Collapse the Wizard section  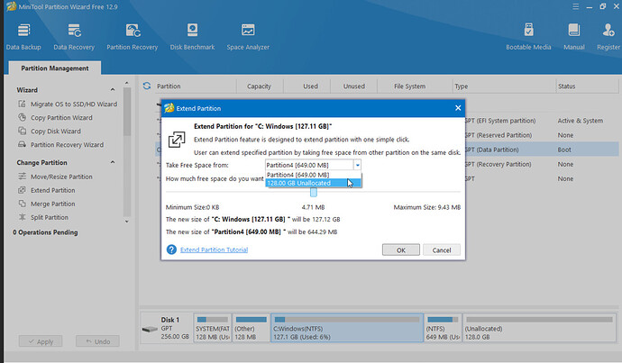[113, 90]
